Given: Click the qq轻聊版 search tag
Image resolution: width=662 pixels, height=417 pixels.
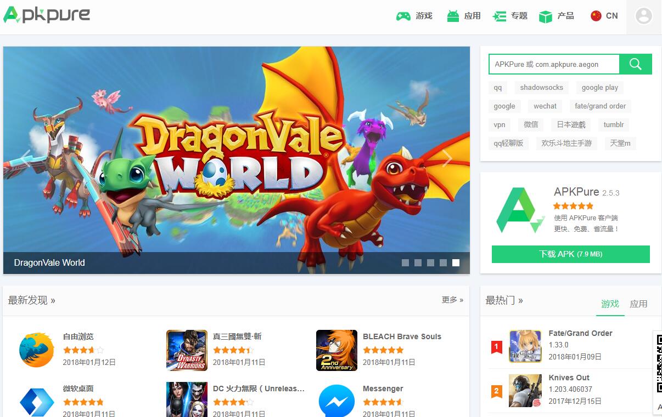Looking at the screenshot, I should pyautogui.click(x=509, y=144).
